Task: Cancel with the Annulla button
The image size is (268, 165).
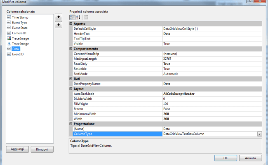Action: (250, 158)
